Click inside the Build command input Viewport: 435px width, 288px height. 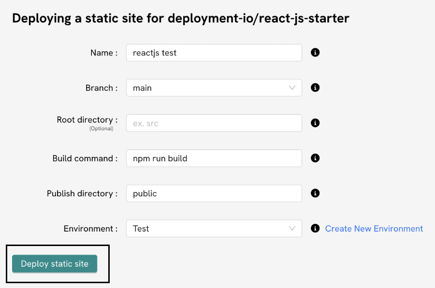pyautogui.click(x=214, y=158)
